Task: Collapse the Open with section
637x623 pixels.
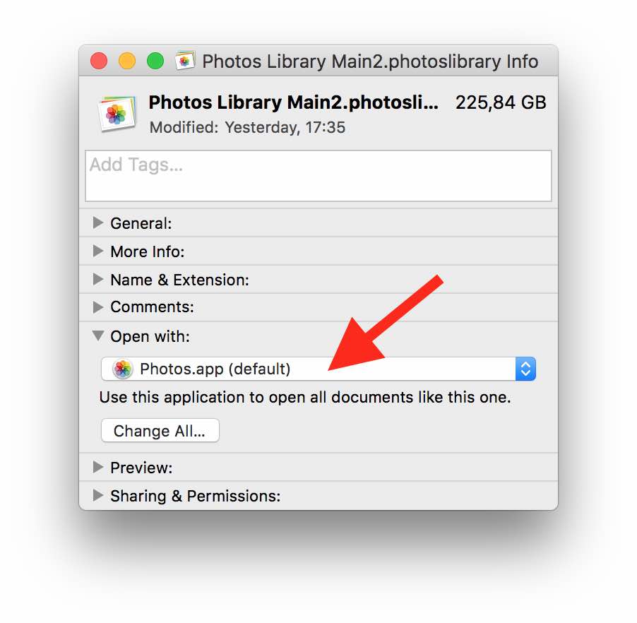Action: (98, 336)
